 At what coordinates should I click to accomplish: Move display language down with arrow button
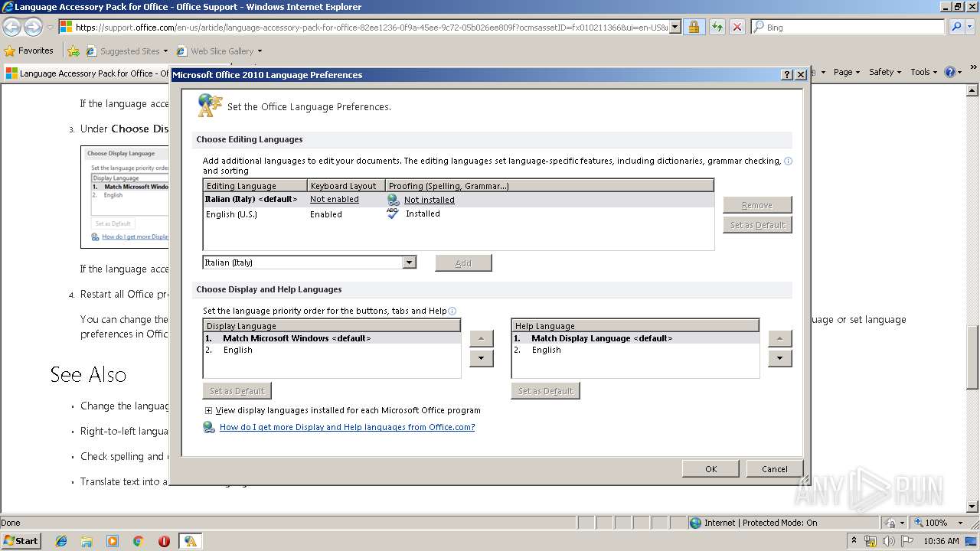click(481, 358)
